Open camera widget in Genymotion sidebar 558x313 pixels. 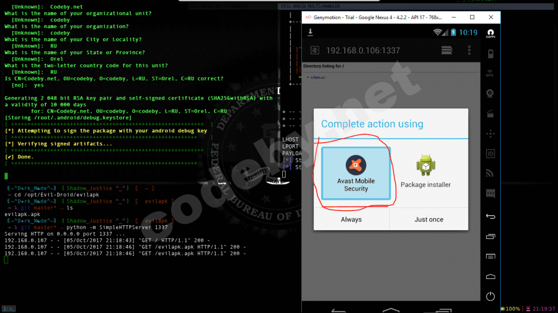(490, 94)
